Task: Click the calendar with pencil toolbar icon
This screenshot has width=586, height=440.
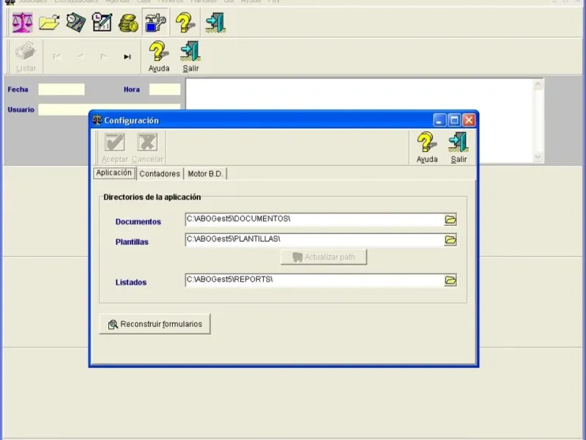Action: click(102, 23)
